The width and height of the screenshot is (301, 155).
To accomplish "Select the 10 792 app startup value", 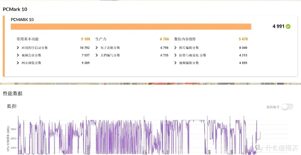I will point(85,48).
